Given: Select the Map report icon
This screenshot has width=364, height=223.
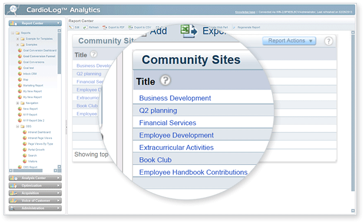Looking at the screenshot, I should pos(20,79).
